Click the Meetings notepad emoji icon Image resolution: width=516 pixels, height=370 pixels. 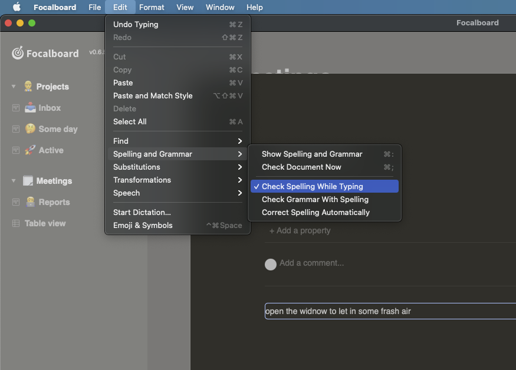28,180
